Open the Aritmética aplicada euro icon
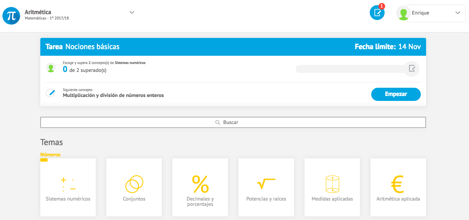Screen dimensions: 469x220 (x=398, y=184)
